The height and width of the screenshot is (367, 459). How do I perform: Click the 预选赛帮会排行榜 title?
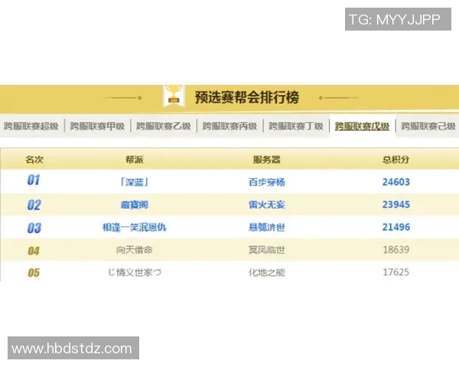tap(247, 97)
